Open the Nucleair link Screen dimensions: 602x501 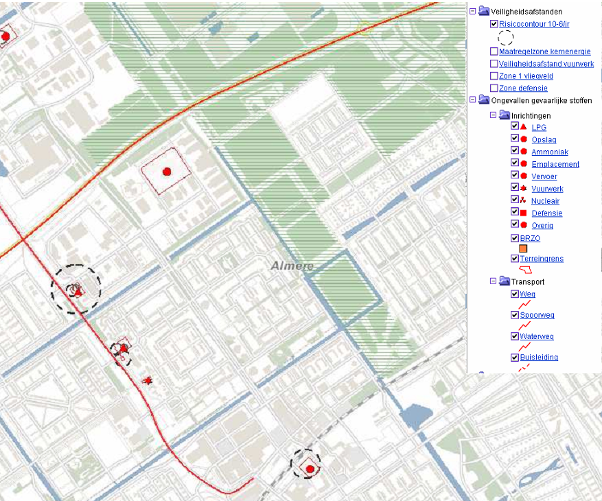pyautogui.click(x=545, y=201)
